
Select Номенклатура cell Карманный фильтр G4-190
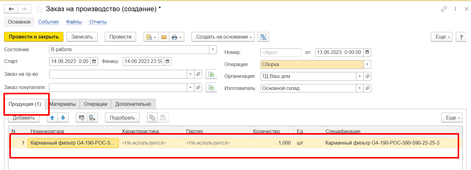coord(73,143)
